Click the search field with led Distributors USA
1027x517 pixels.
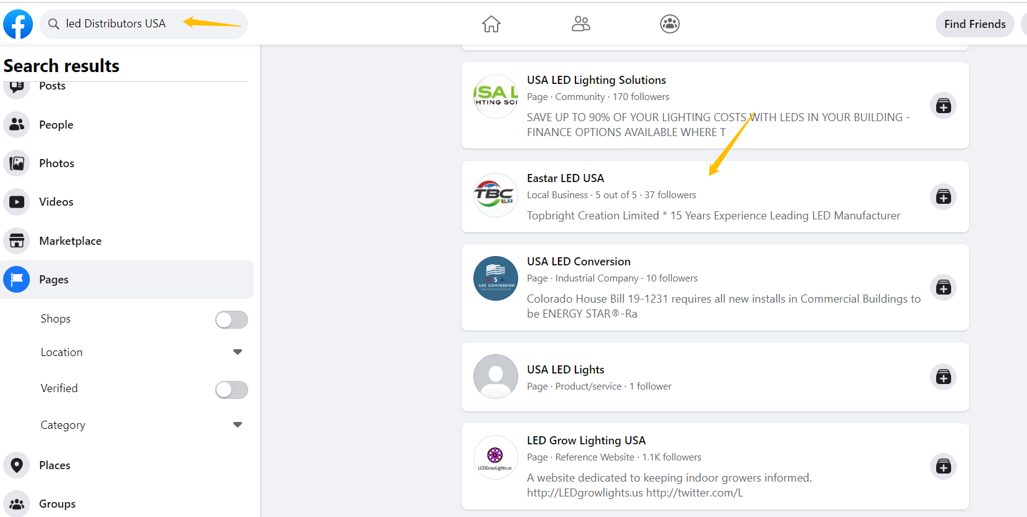click(x=144, y=24)
